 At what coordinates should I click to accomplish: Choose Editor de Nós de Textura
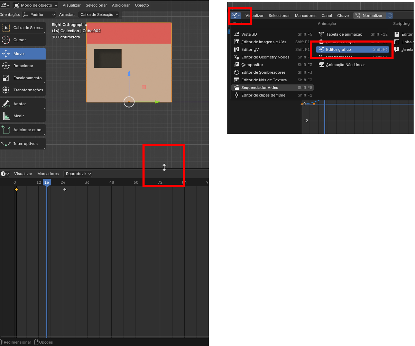click(x=273, y=80)
